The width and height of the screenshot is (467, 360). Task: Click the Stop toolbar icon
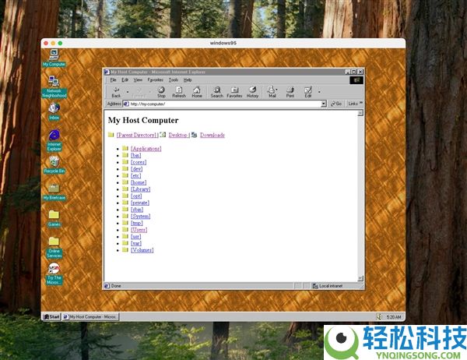[161, 92]
